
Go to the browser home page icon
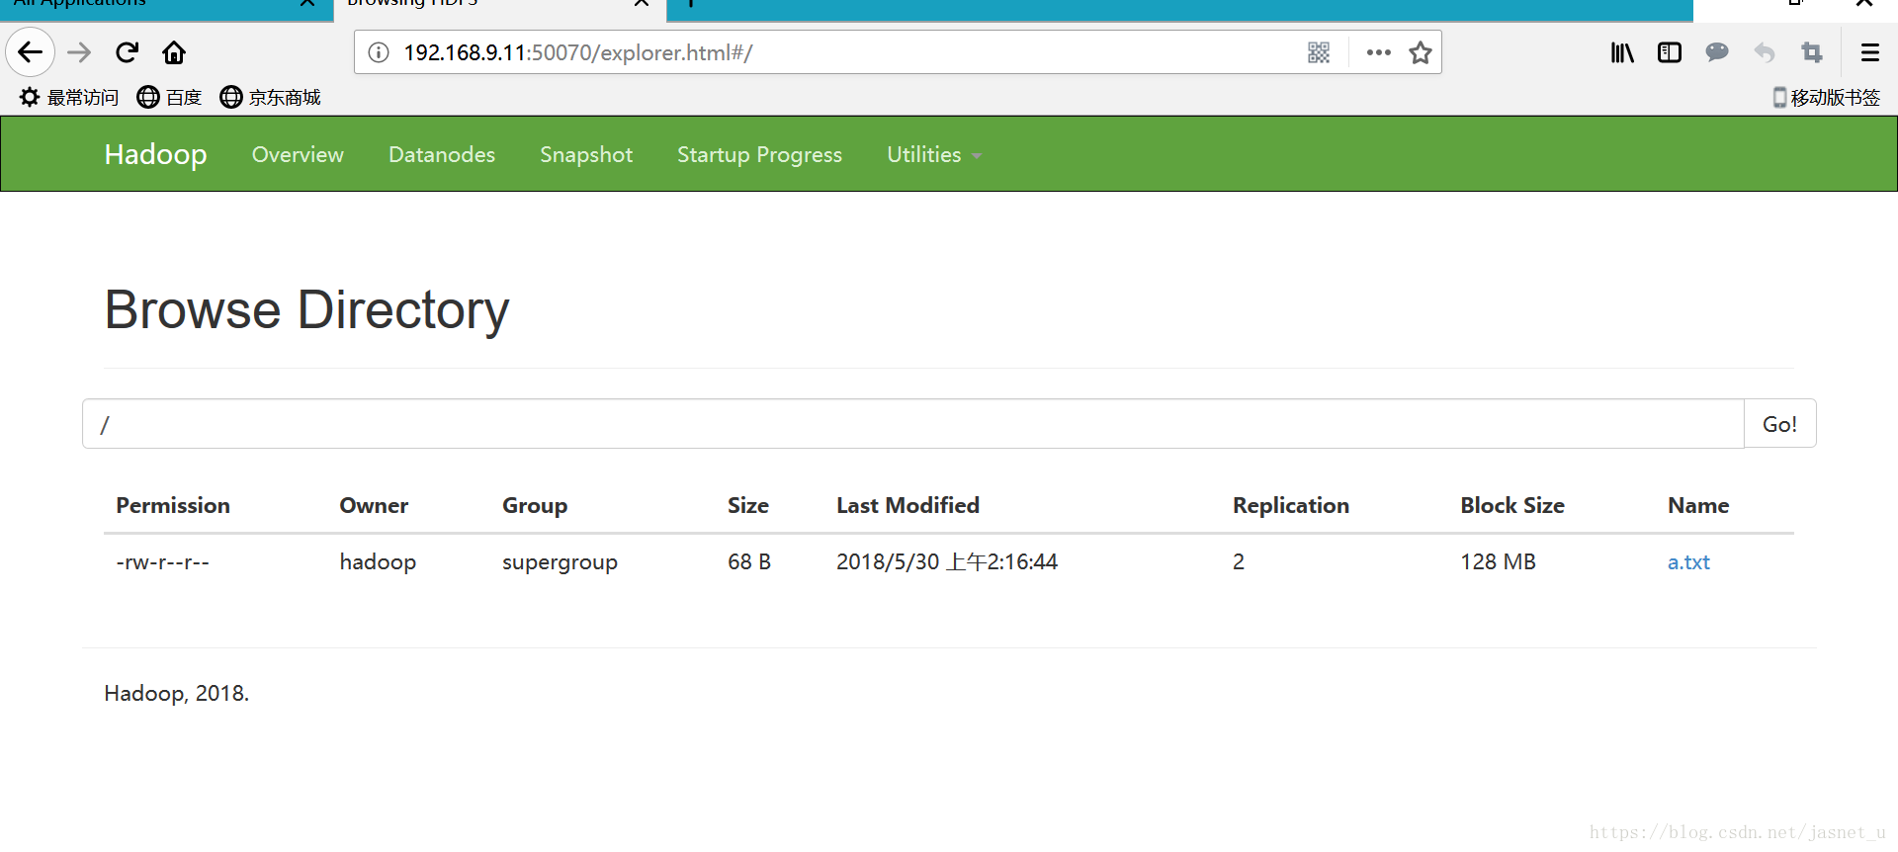174,52
